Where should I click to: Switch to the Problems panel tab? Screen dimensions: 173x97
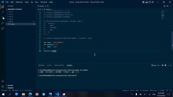tap(41, 65)
